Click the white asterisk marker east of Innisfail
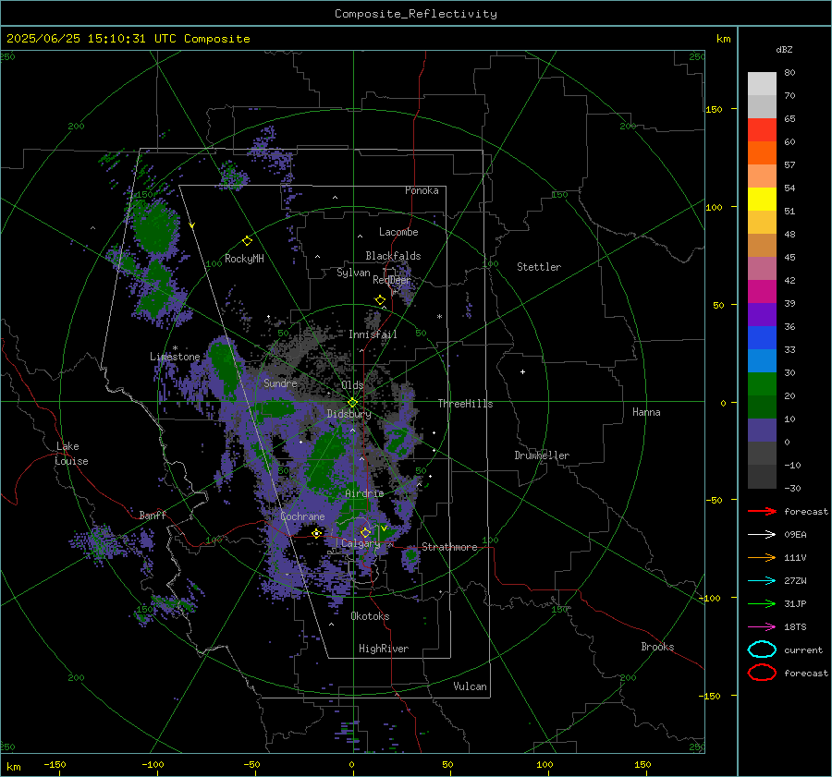 439,317
